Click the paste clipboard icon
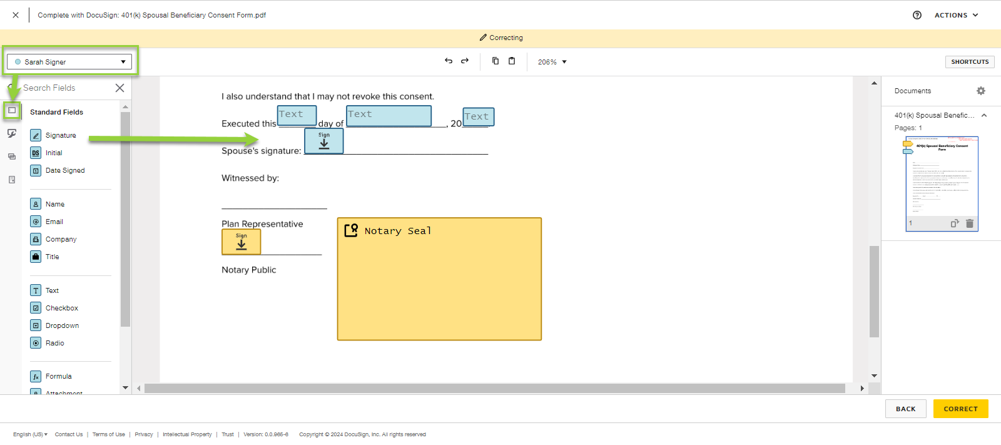This screenshot has width=1001, height=445. [x=512, y=61]
